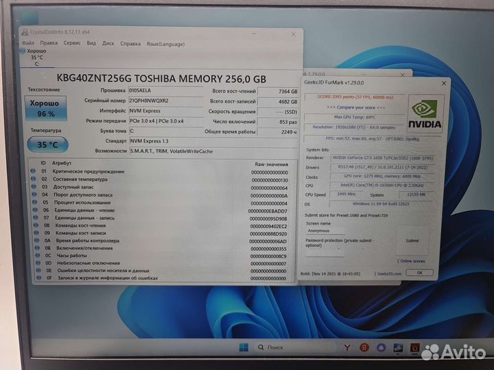The height and width of the screenshot is (370, 494).
Task: Open the FurMark taskbar icon
Action: [415, 348]
